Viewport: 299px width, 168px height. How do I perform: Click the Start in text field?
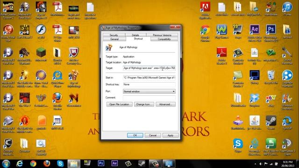click(x=149, y=77)
